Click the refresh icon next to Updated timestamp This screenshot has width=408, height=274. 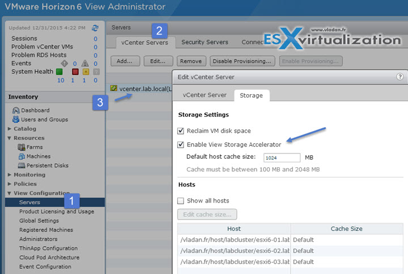(x=95, y=28)
